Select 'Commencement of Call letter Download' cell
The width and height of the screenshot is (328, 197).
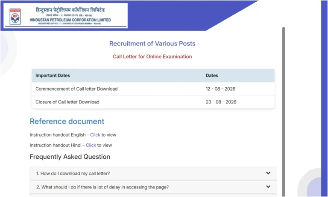pyautogui.click(x=76, y=89)
